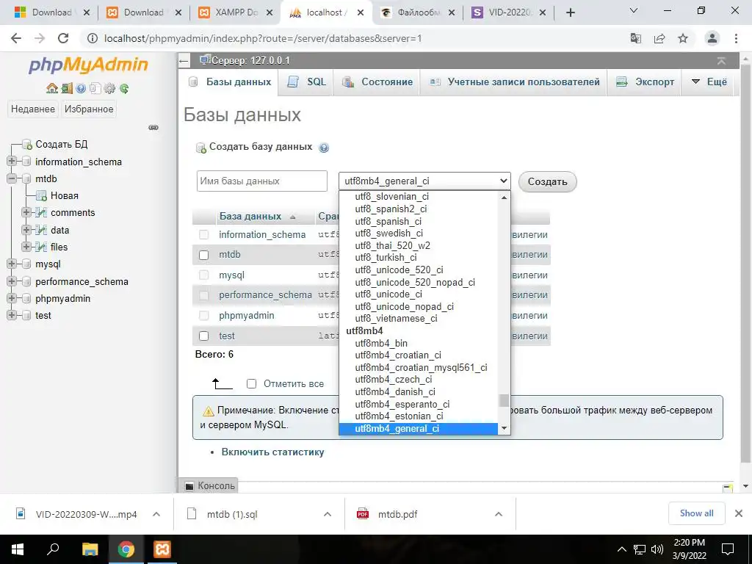Click browser back arrow
Screen dimensions: 752x564
point(16,38)
